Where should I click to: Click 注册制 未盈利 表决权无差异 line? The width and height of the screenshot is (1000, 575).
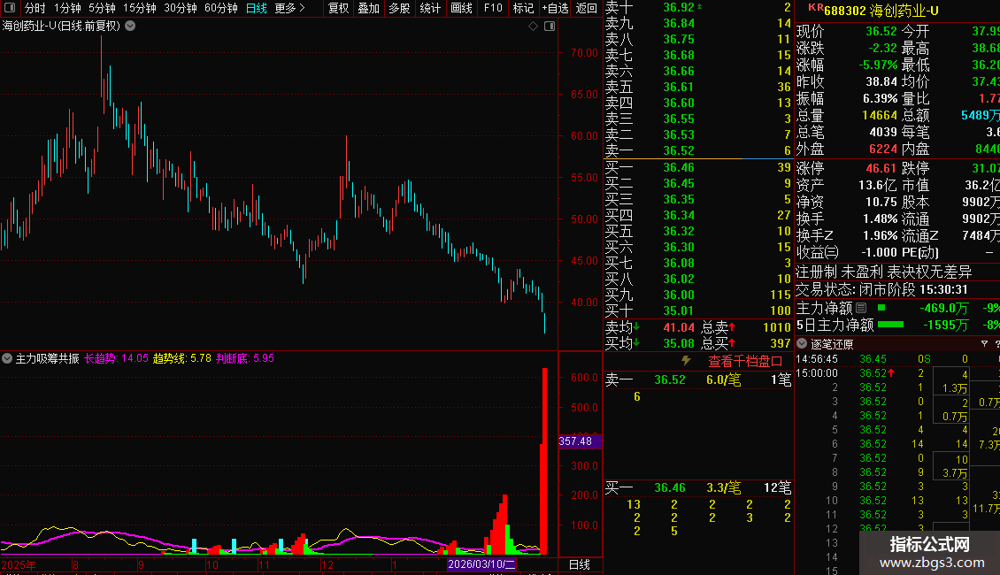click(x=883, y=272)
